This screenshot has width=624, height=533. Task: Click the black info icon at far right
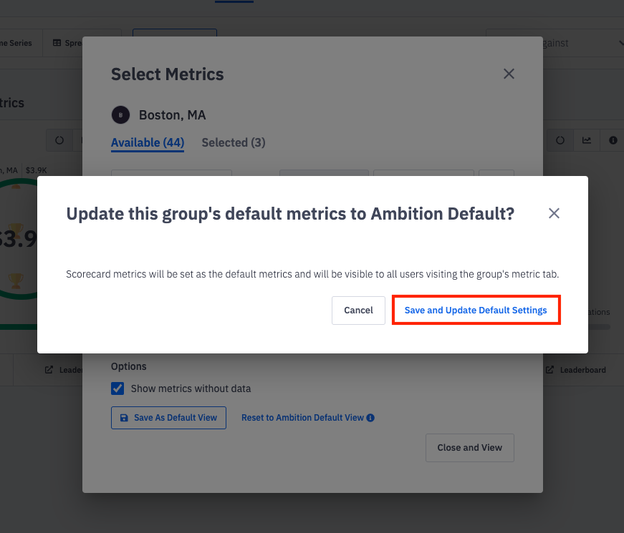(613, 140)
